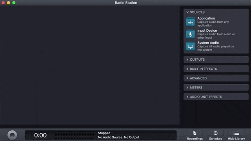Screen dimensions: 251x141
Task: Click the Radio Station window title
Action: click(126, 3)
